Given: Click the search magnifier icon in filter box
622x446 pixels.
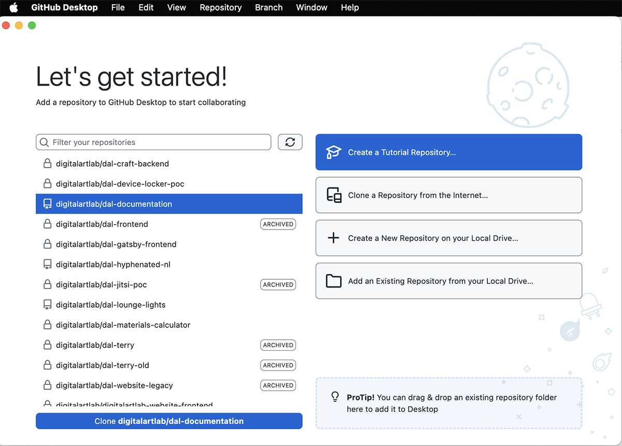Looking at the screenshot, I should [45, 142].
